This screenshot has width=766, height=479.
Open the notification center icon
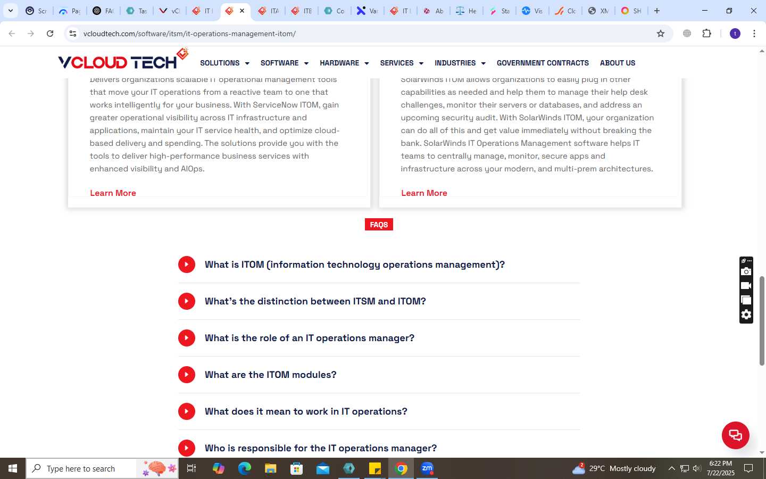pyautogui.click(x=748, y=468)
